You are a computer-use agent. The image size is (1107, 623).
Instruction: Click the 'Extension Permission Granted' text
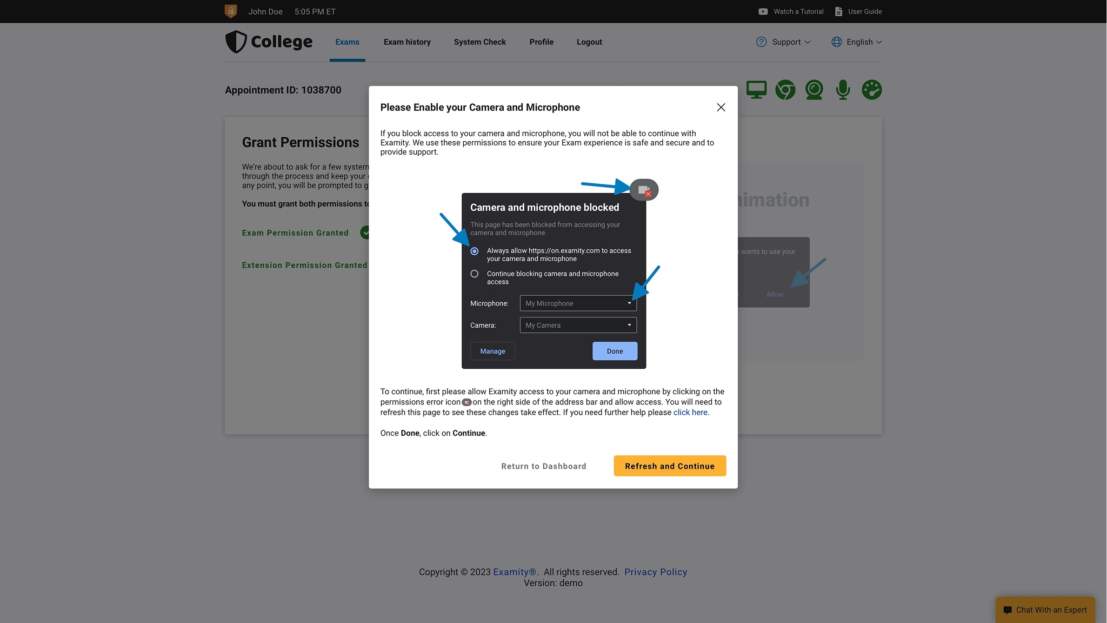point(304,265)
